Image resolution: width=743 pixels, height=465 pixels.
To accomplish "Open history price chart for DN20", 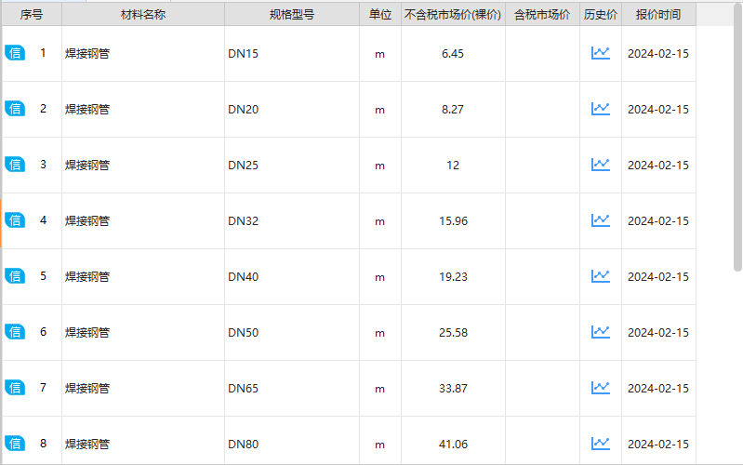I will click(601, 109).
